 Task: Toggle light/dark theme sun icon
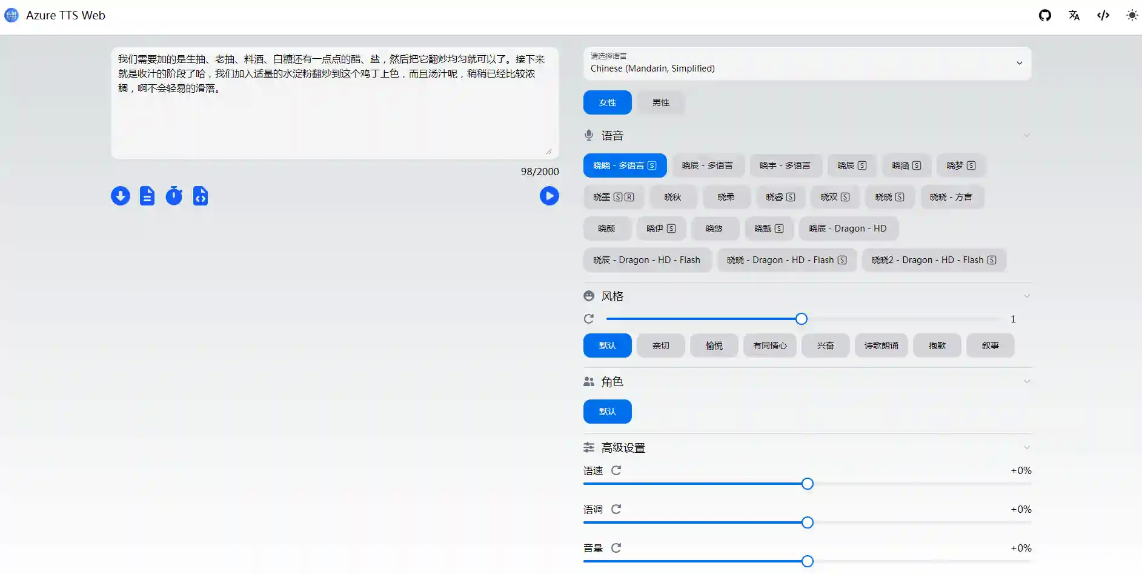1131,16
